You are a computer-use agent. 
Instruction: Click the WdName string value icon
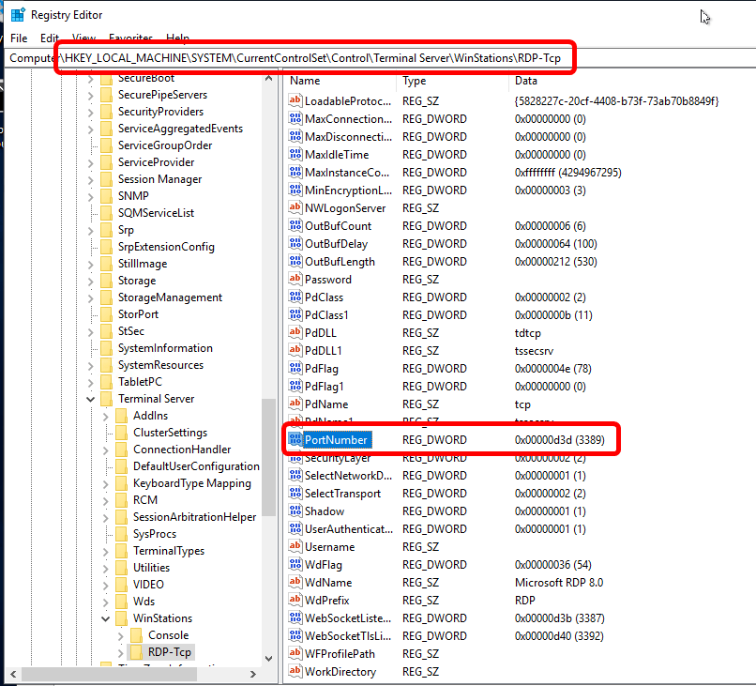pyautogui.click(x=295, y=582)
